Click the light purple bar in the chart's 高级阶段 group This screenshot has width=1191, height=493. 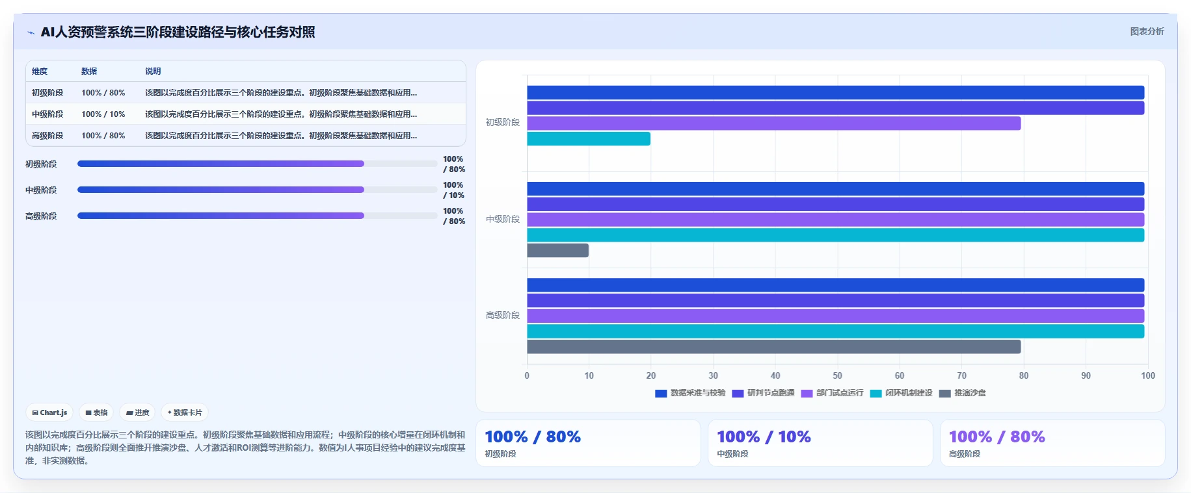click(836, 316)
